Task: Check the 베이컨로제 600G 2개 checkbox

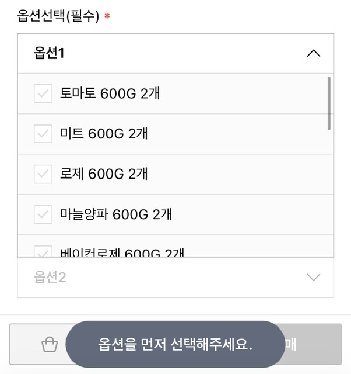Action: [43, 251]
